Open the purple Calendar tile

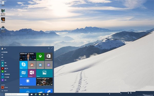point(49,65)
